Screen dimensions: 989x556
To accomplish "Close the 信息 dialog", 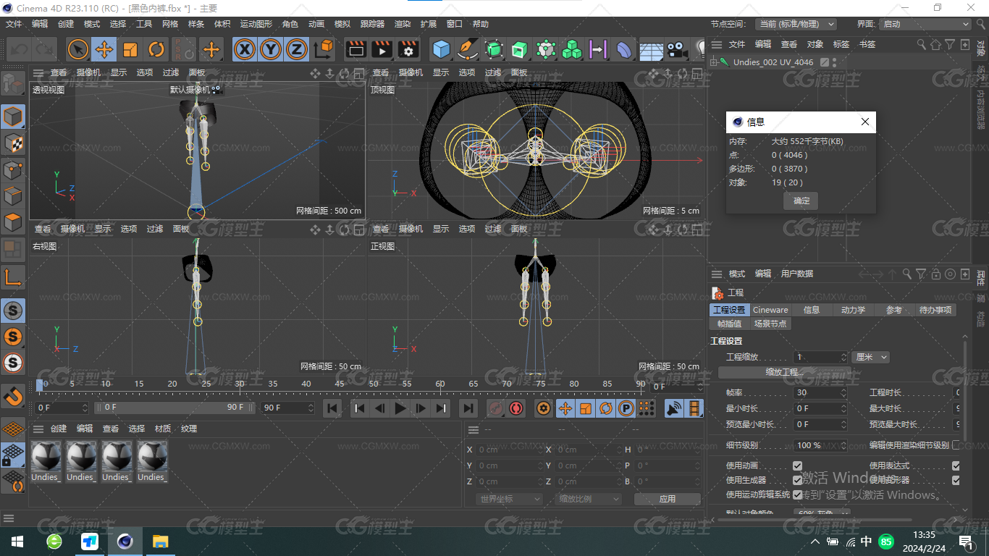I will click(864, 122).
